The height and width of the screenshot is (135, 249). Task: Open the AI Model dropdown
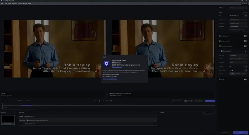pos(238,59)
